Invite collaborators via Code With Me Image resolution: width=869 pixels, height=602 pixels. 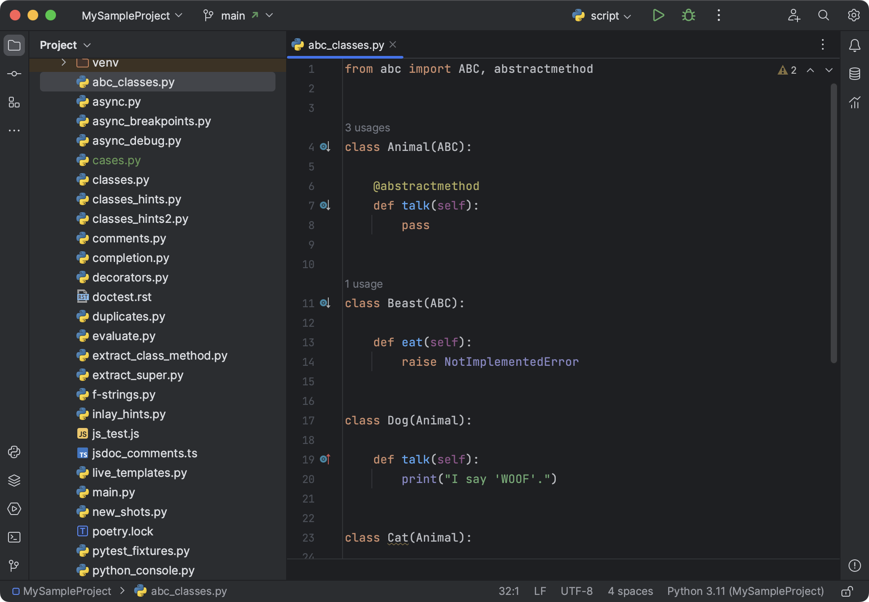click(x=794, y=15)
